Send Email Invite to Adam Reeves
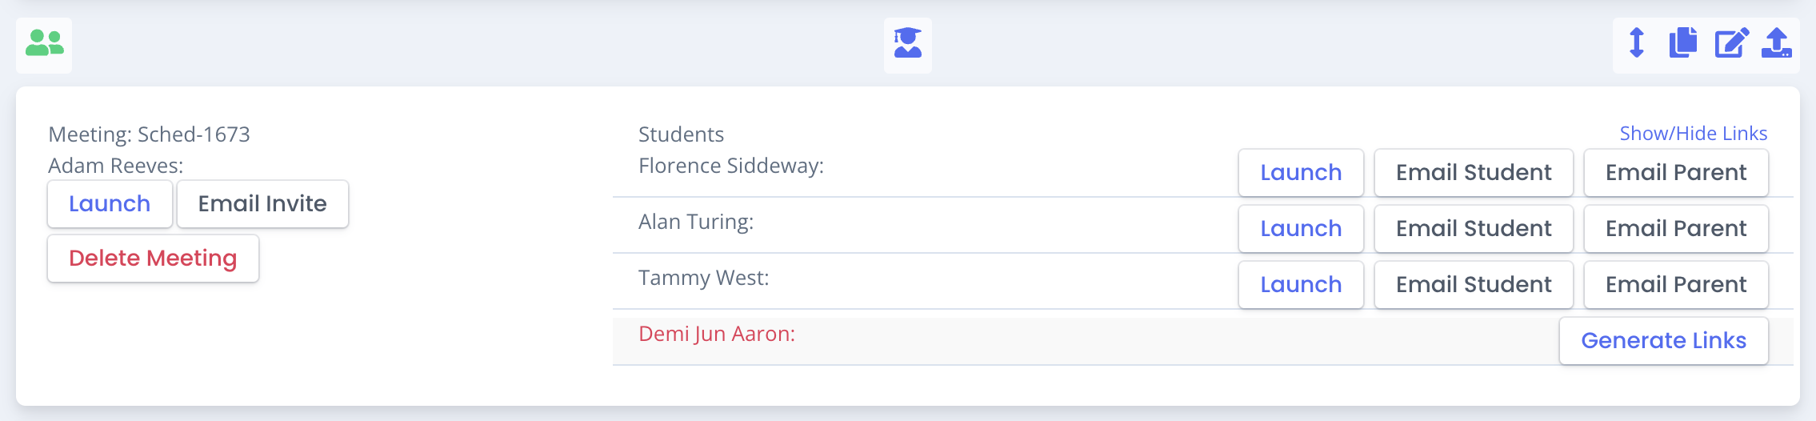This screenshot has height=421, width=1816. point(262,204)
